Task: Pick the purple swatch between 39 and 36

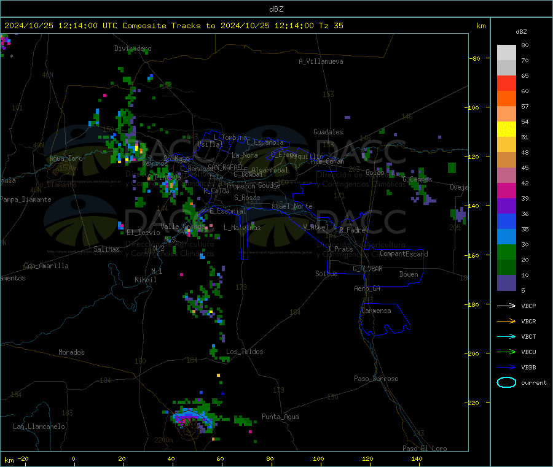Action: [506, 206]
